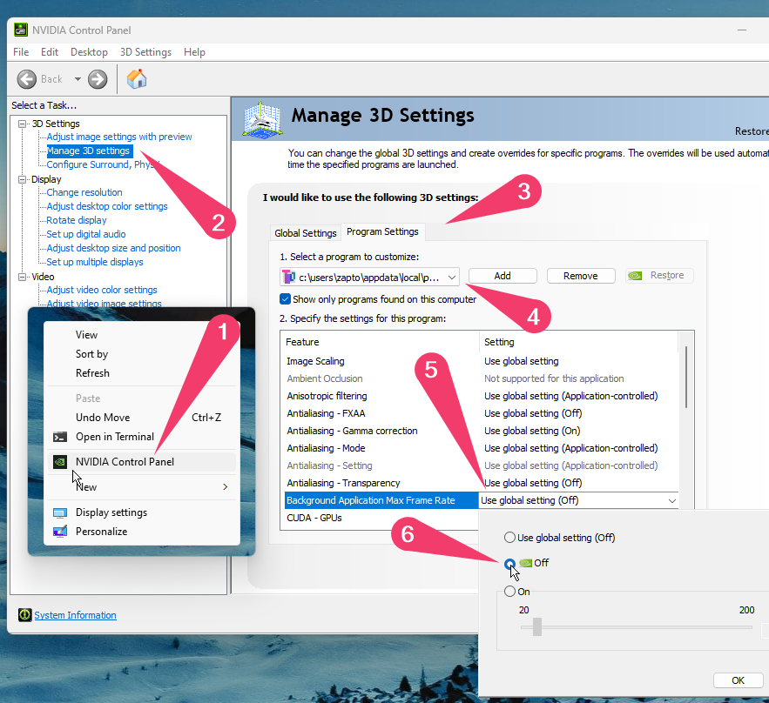Click the Setting column header
This screenshot has height=703, width=769.
coord(579,342)
